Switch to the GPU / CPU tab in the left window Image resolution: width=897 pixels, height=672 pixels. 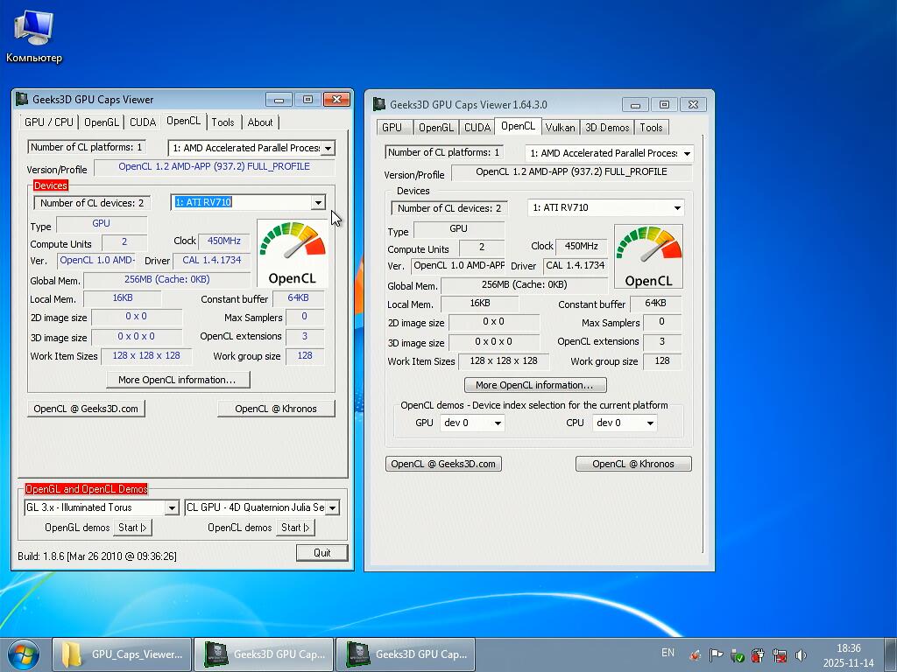pos(49,122)
